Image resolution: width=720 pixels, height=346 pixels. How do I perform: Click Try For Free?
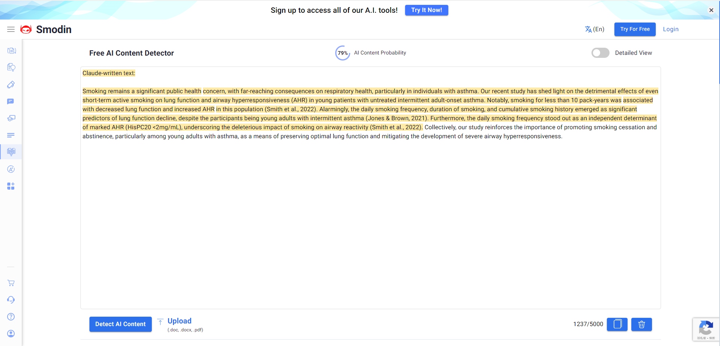pos(635,29)
